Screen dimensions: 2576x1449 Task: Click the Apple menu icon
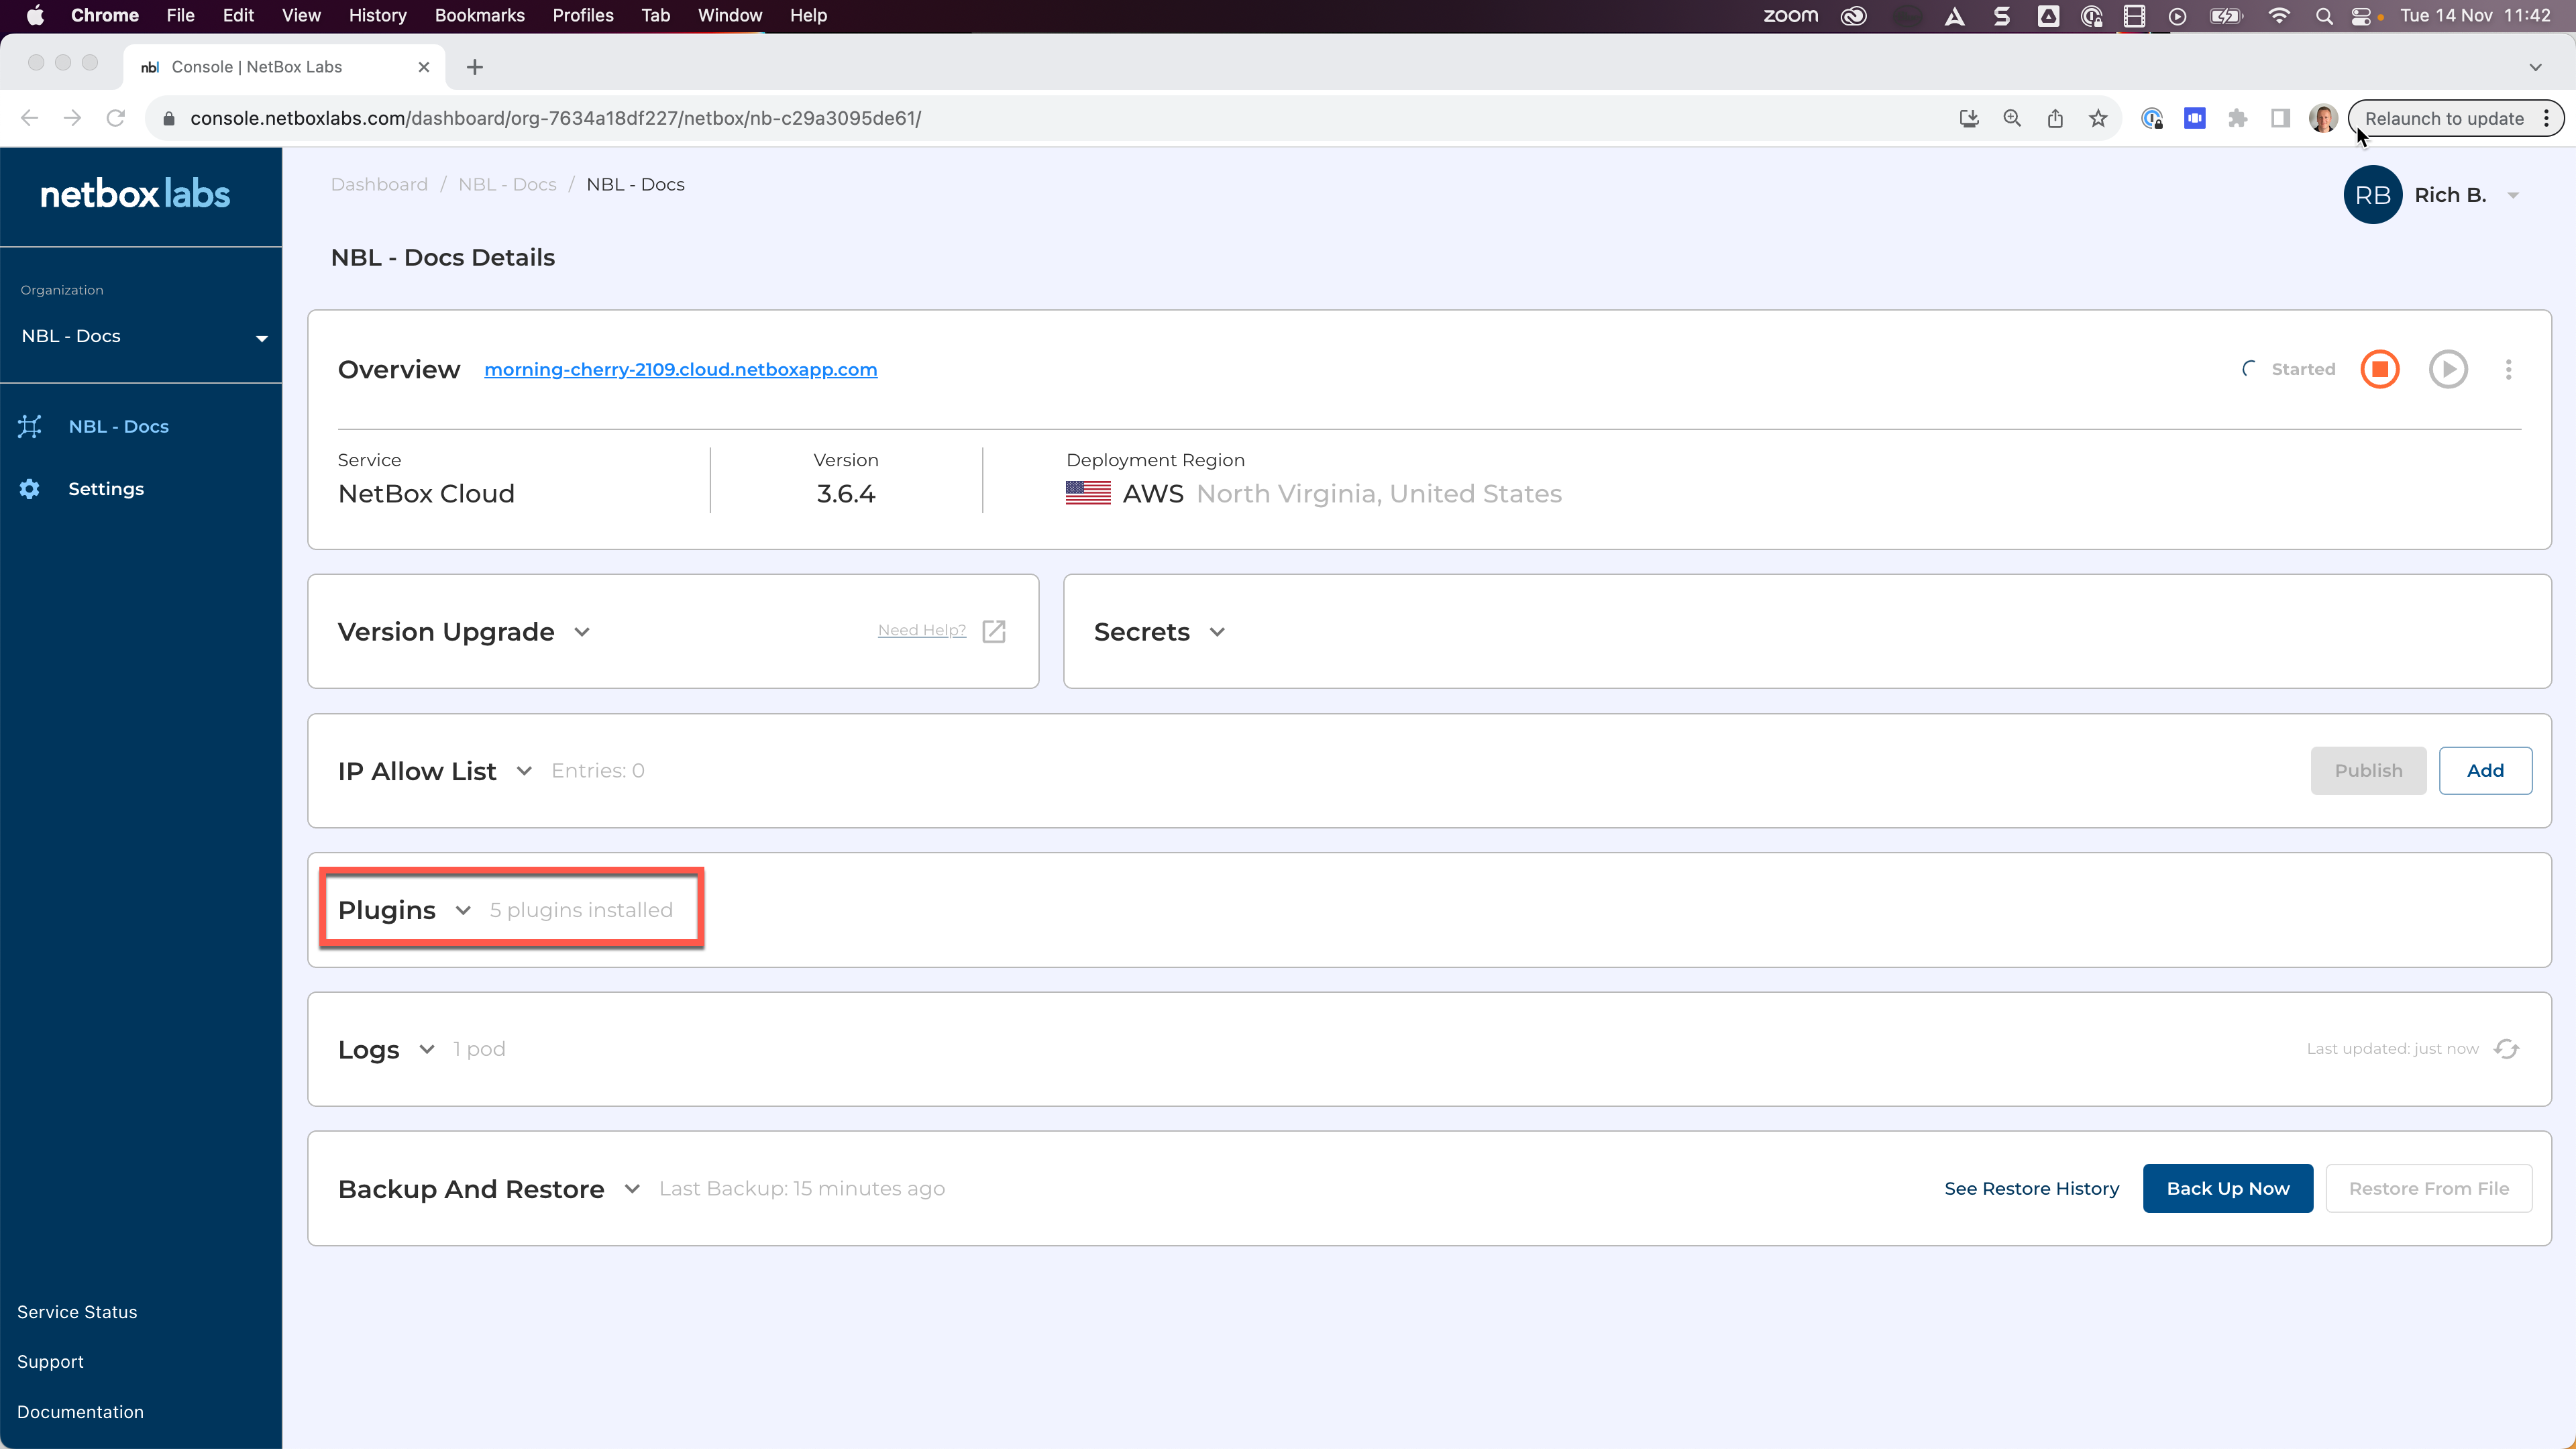pyautogui.click(x=35, y=15)
